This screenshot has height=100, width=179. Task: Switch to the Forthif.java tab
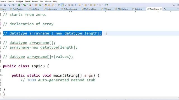click(x=34, y=9)
